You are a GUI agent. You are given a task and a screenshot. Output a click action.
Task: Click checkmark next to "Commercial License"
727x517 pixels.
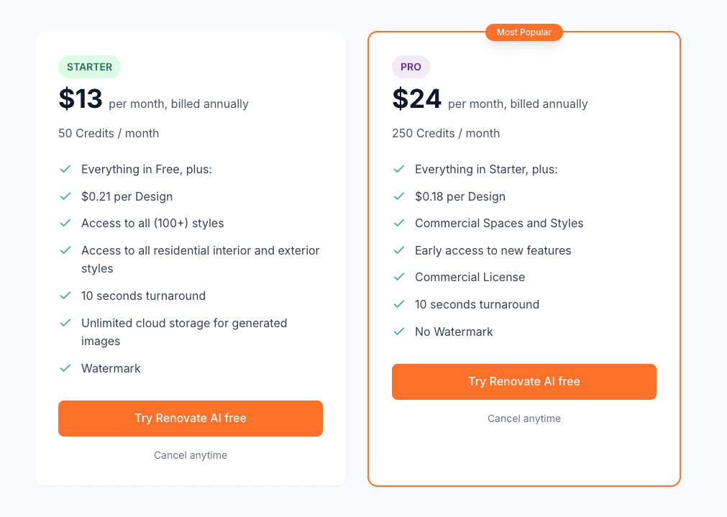click(x=399, y=277)
